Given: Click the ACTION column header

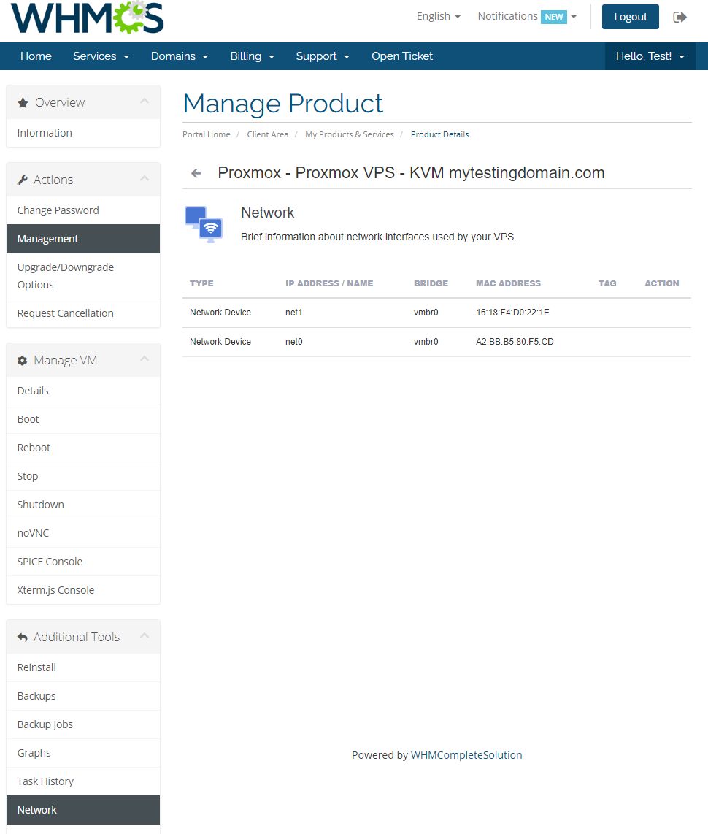Looking at the screenshot, I should (662, 283).
